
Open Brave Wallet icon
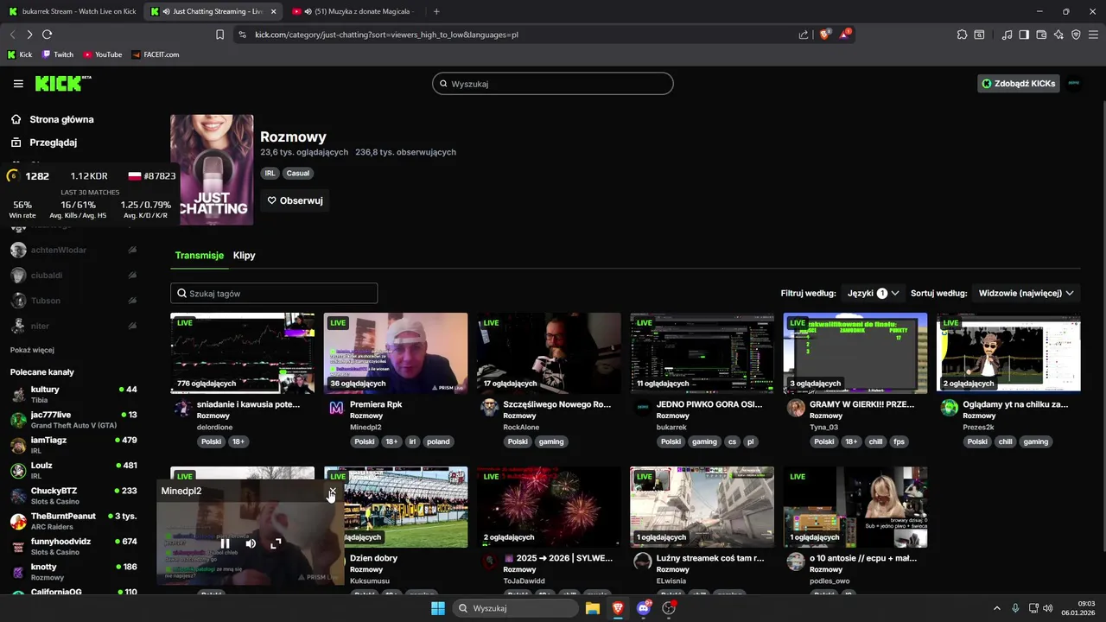click(x=1041, y=35)
